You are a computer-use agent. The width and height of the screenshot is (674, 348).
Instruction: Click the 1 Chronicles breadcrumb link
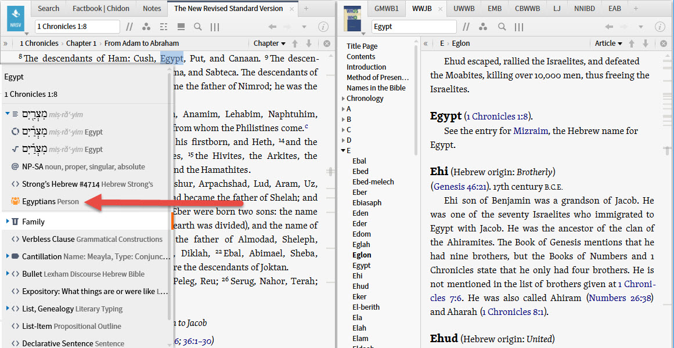tap(39, 43)
